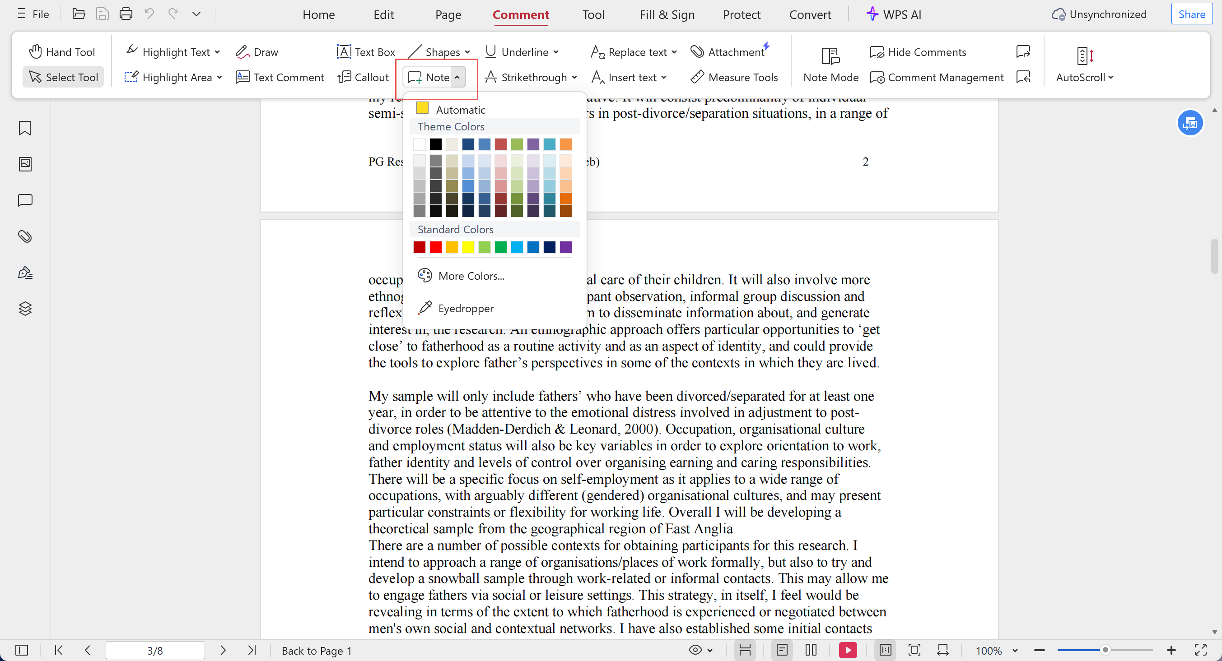This screenshot has height=661, width=1222.
Task: Open the bookmark sidebar panel
Action: (x=25, y=128)
